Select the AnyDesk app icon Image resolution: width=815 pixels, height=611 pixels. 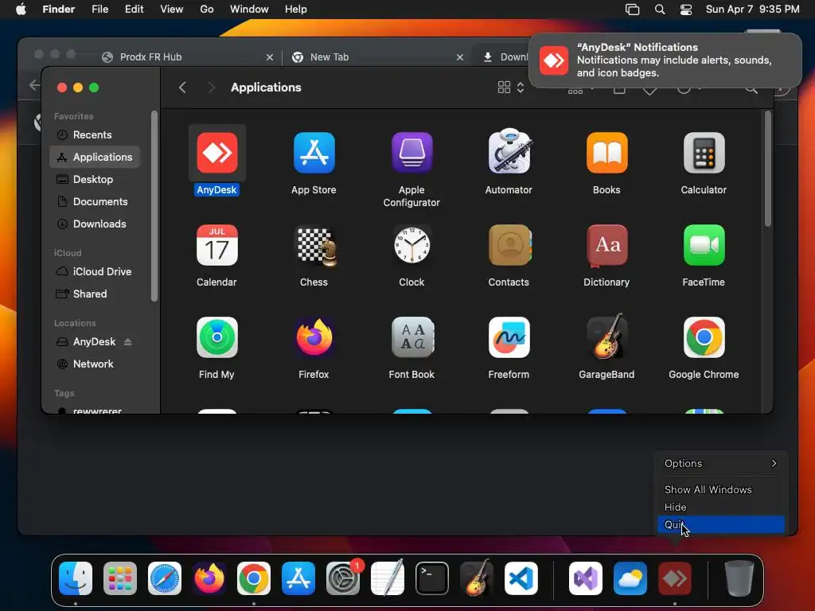[x=216, y=152]
